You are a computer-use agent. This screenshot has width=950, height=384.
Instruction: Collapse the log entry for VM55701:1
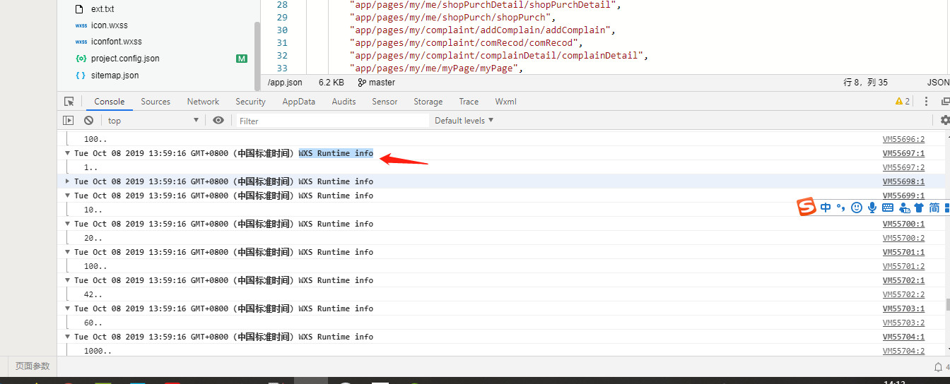pyautogui.click(x=68, y=252)
